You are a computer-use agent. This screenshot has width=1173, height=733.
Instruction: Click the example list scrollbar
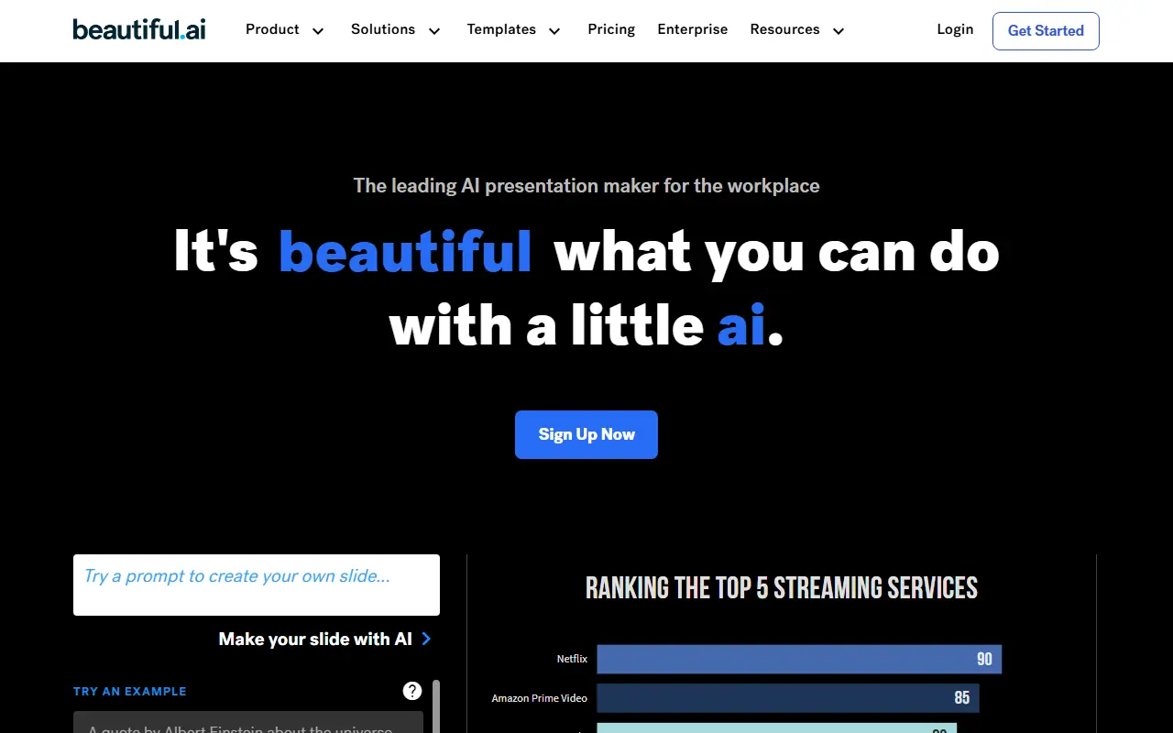(x=436, y=706)
